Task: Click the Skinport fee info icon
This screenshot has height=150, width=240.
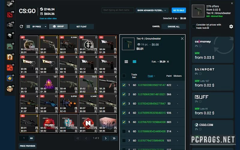Action: click(200, 73)
